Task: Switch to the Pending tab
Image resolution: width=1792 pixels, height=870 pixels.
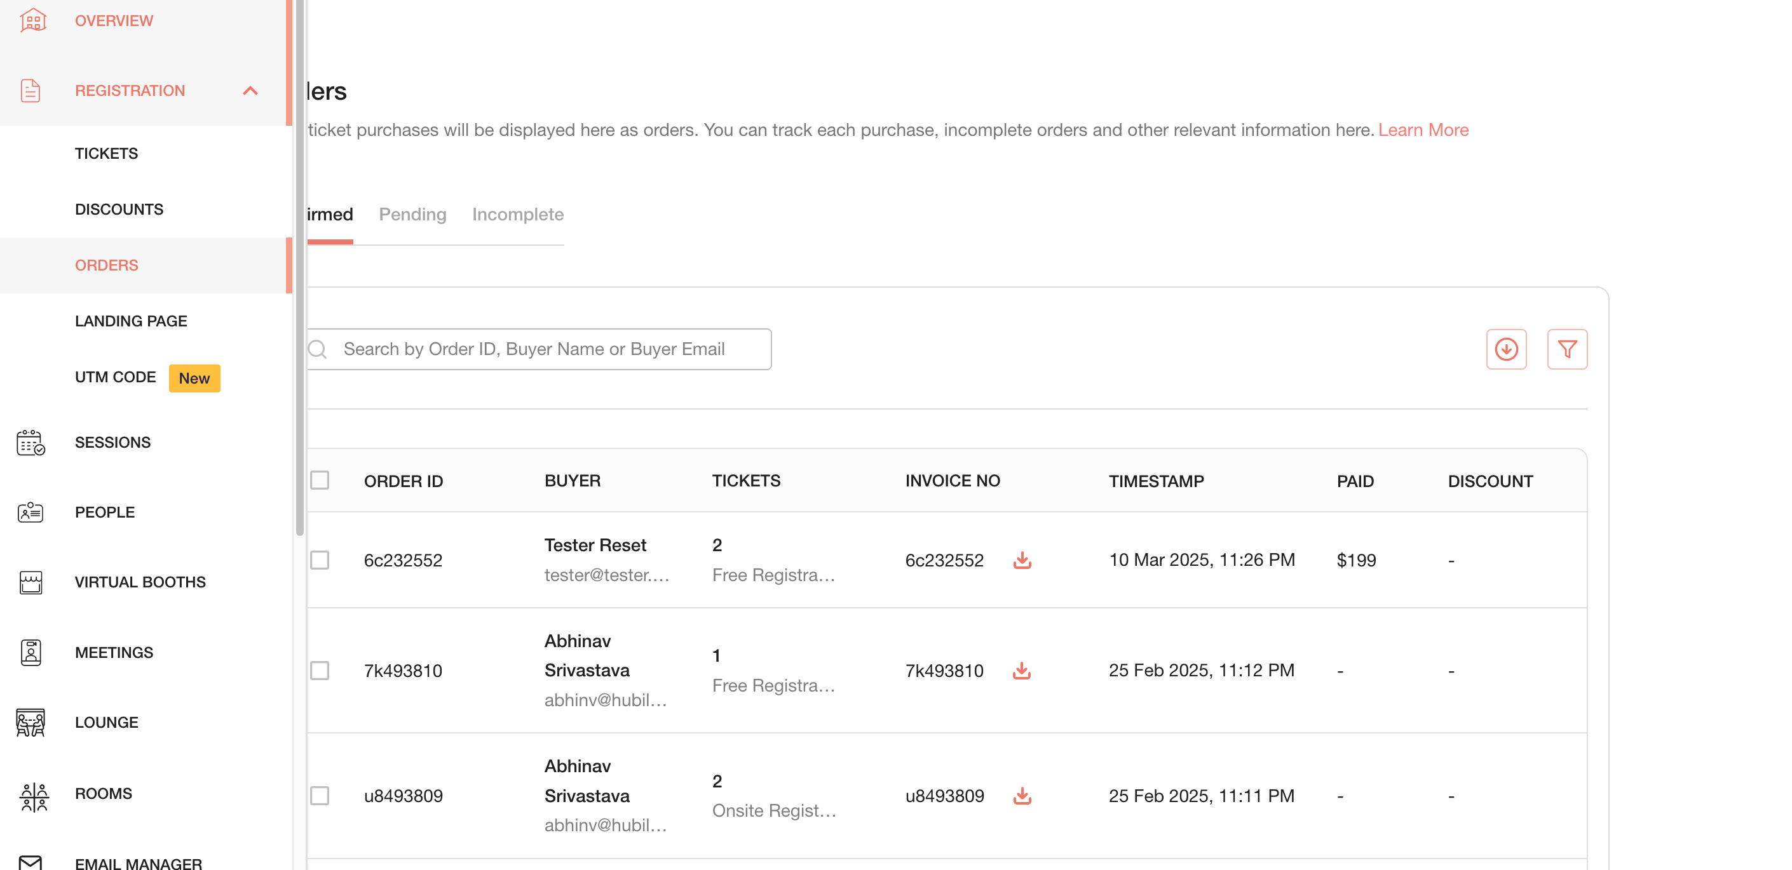Action: click(412, 214)
